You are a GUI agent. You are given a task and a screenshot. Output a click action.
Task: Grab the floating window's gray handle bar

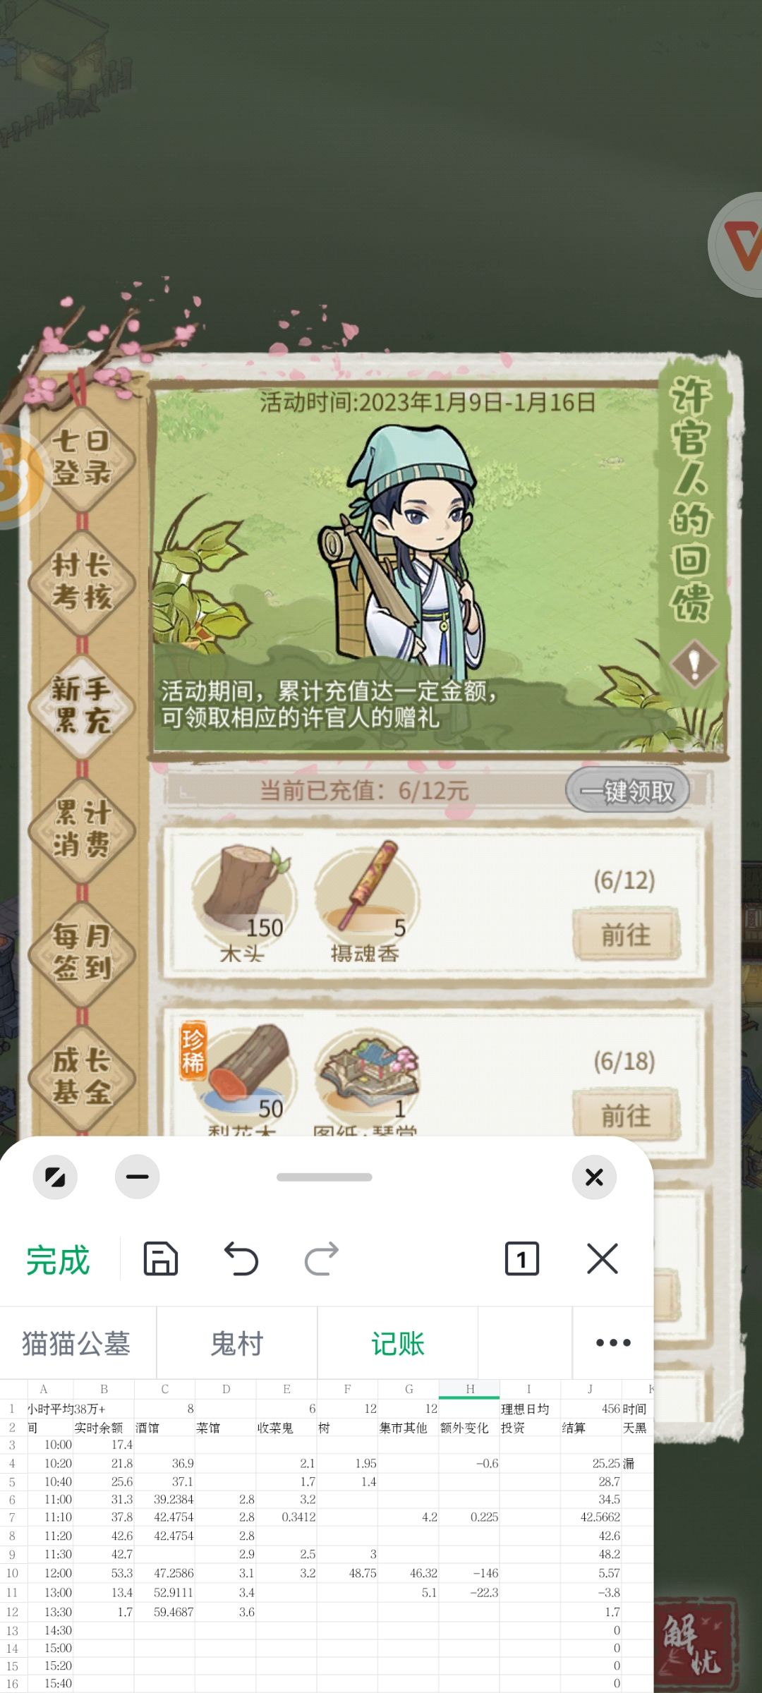tap(325, 1177)
